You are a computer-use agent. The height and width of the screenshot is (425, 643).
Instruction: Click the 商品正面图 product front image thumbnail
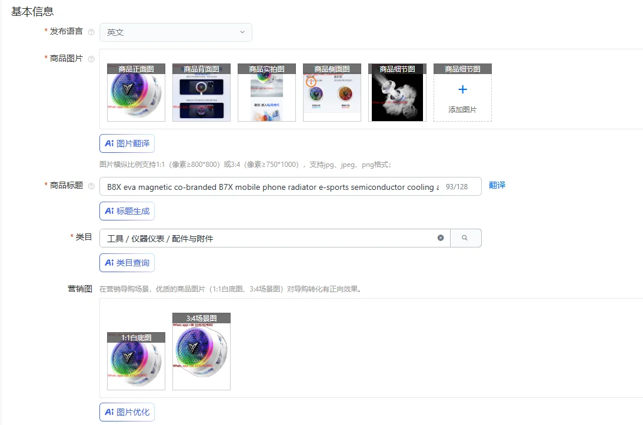[x=136, y=92]
